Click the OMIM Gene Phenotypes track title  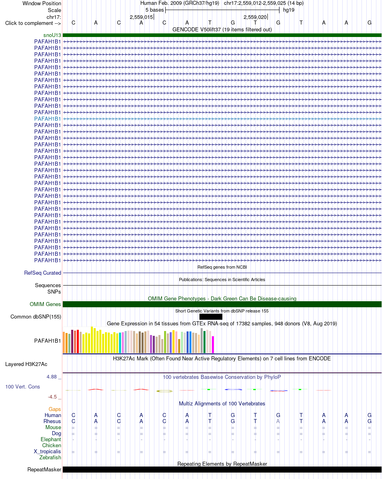tap(222, 298)
